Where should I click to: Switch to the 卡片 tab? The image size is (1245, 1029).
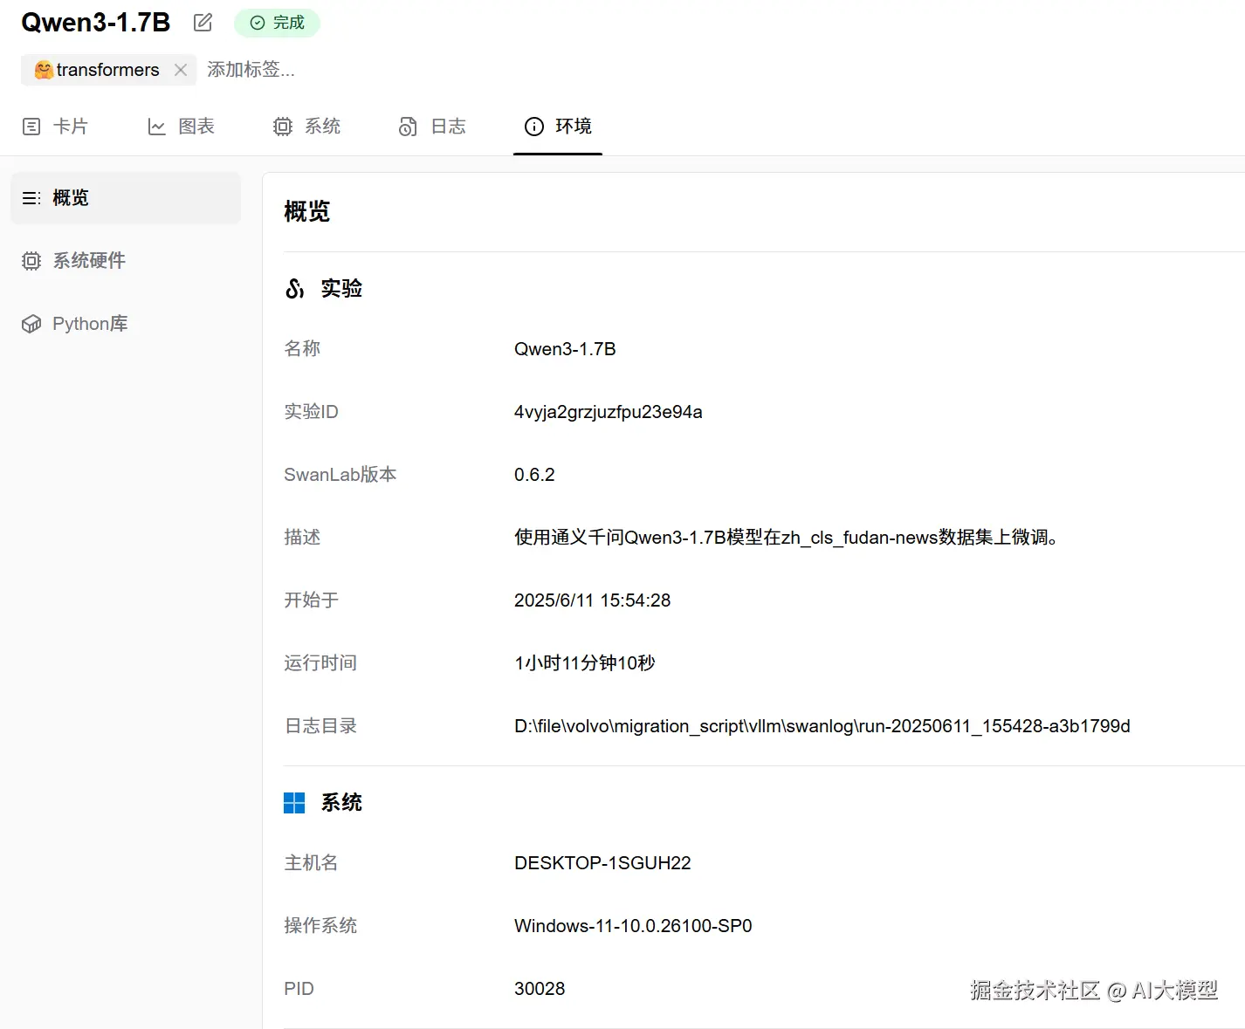click(x=55, y=127)
